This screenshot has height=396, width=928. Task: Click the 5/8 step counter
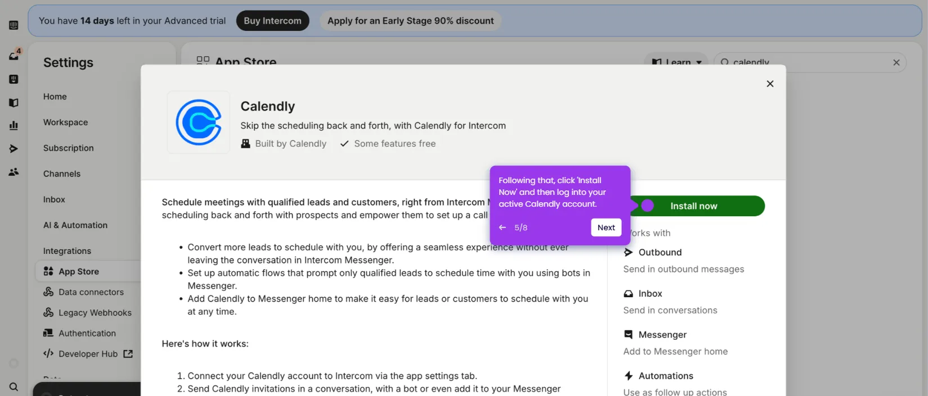(521, 227)
